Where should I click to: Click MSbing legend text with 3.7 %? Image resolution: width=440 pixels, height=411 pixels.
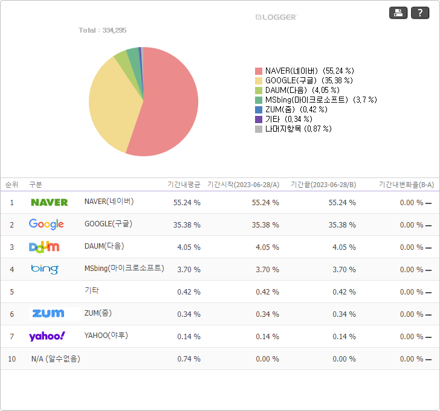pos(321,100)
